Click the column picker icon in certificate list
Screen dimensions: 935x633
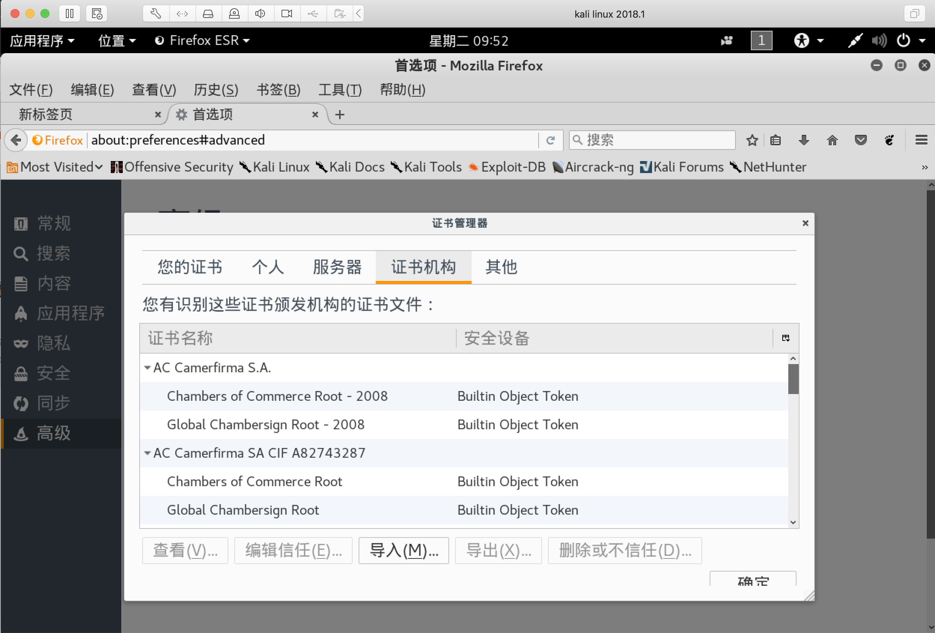tap(785, 338)
